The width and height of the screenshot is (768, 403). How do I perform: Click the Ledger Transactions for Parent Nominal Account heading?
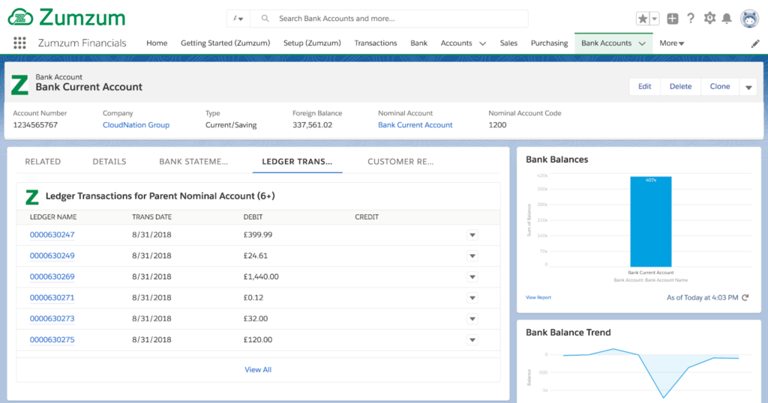(160, 196)
